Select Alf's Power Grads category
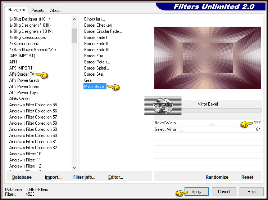268x200 pixels. tap(24, 80)
